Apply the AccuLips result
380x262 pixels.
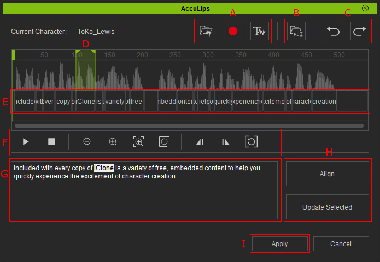pos(279,243)
